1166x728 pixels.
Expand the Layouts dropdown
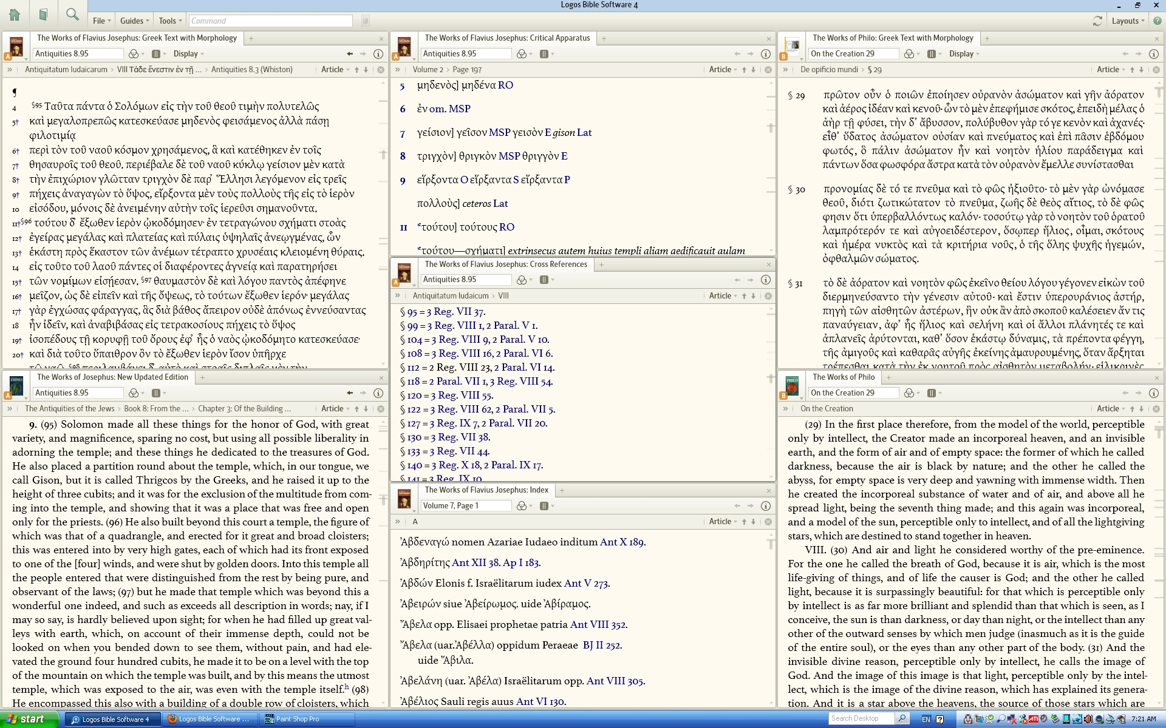[x=1128, y=21]
